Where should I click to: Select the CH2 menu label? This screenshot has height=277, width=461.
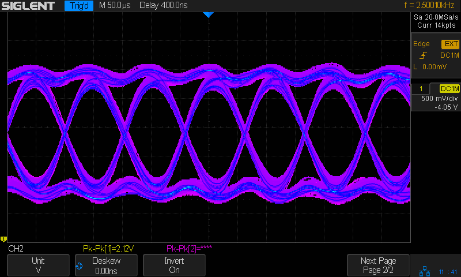(16, 249)
